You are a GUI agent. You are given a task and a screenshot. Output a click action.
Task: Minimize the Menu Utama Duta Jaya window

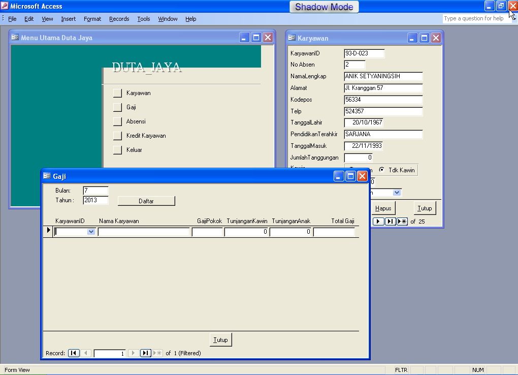click(244, 38)
